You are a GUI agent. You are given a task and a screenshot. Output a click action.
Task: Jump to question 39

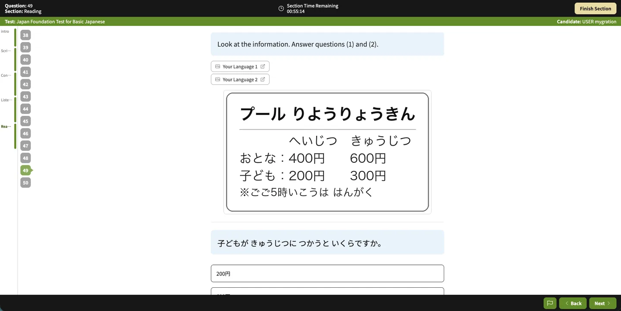tap(25, 47)
